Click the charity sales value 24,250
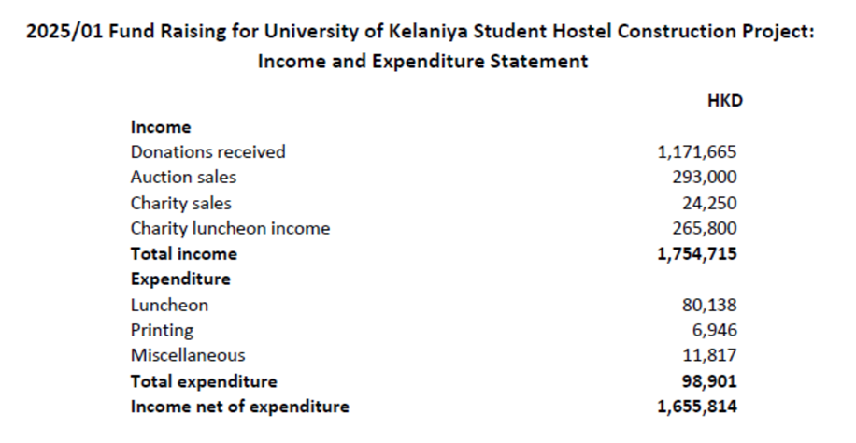This screenshot has height=443, width=856. pyautogui.click(x=710, y=203)
